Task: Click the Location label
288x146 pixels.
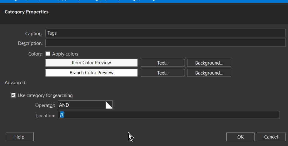Action: click(46, 115)
